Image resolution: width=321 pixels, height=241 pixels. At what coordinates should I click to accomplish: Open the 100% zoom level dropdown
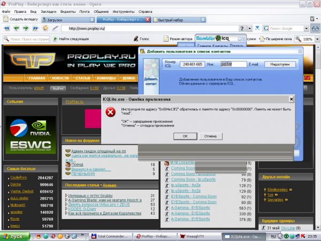tap(317, 39)
